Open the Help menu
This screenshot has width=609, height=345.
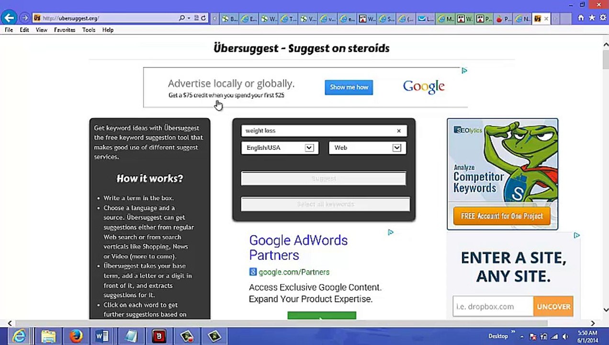tap(108, 30)
